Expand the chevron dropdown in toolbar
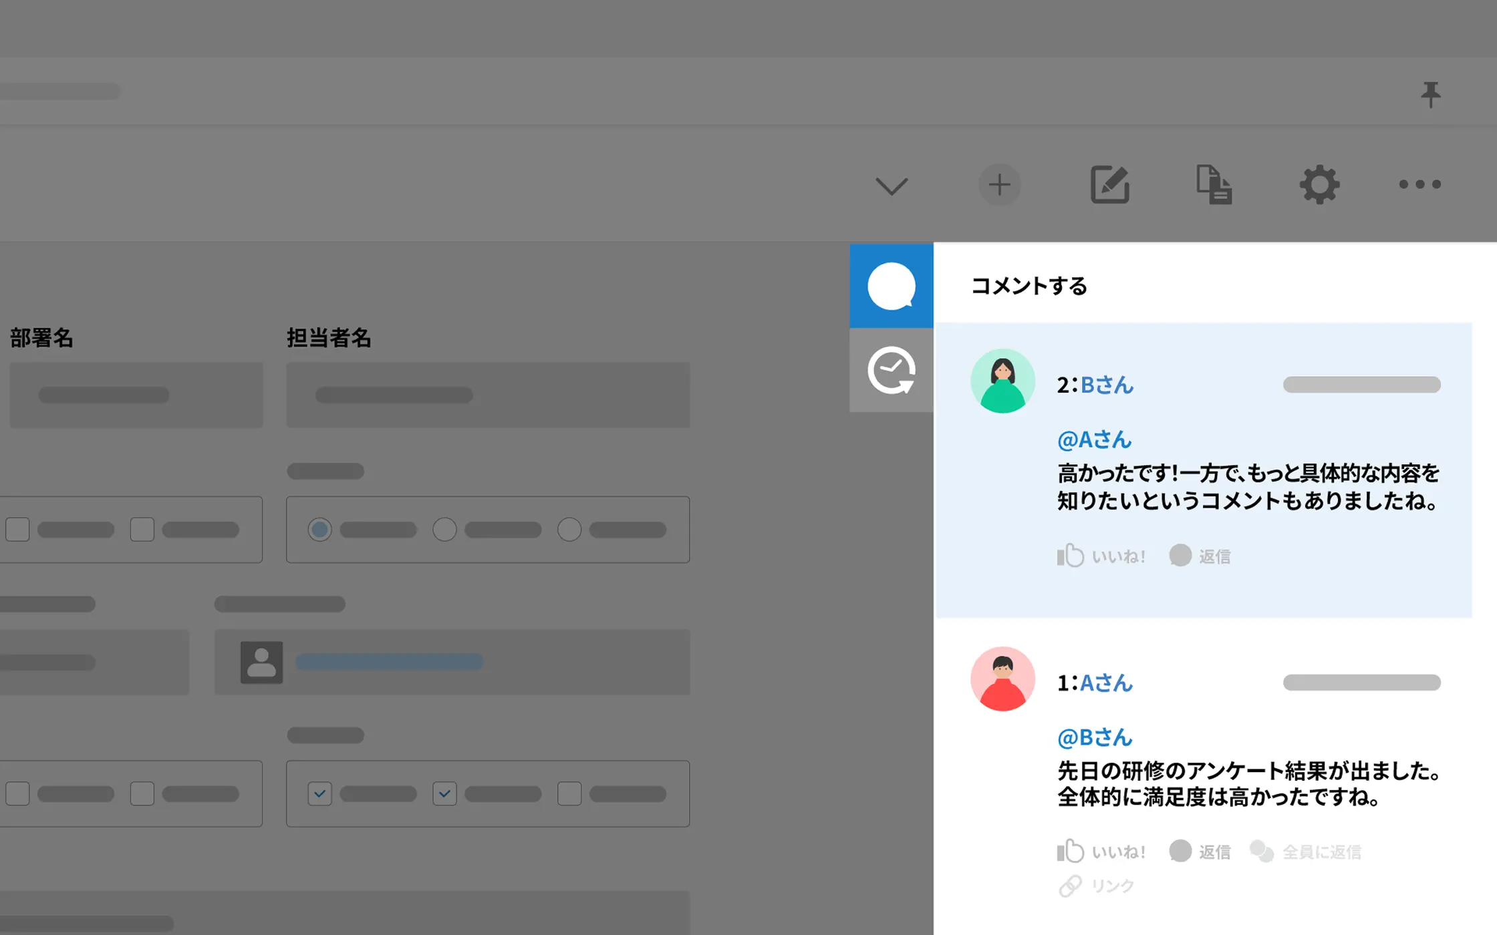 click(x=892, y=186)
